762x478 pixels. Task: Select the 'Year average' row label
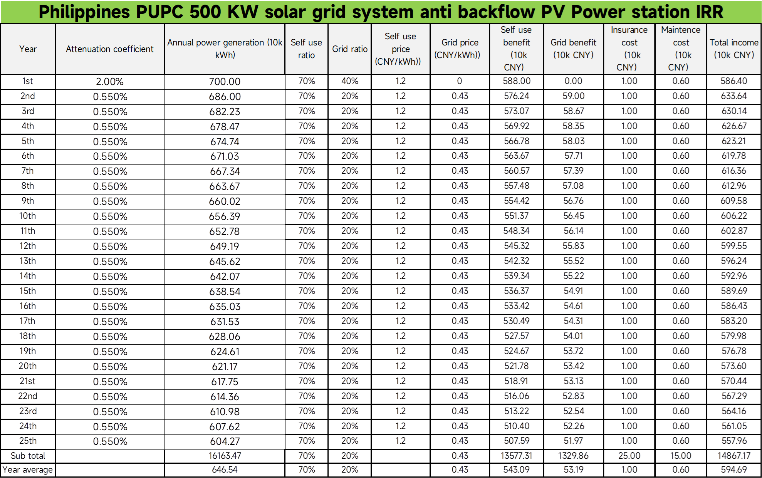click(28, 470)
